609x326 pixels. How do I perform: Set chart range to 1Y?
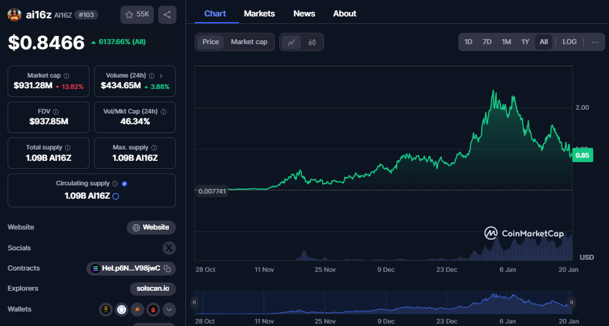(x=525, y=42)
